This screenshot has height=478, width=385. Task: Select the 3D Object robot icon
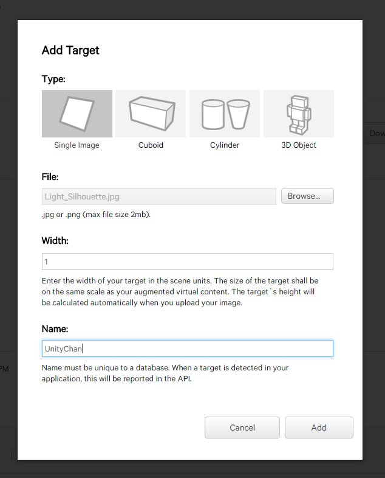299,113
